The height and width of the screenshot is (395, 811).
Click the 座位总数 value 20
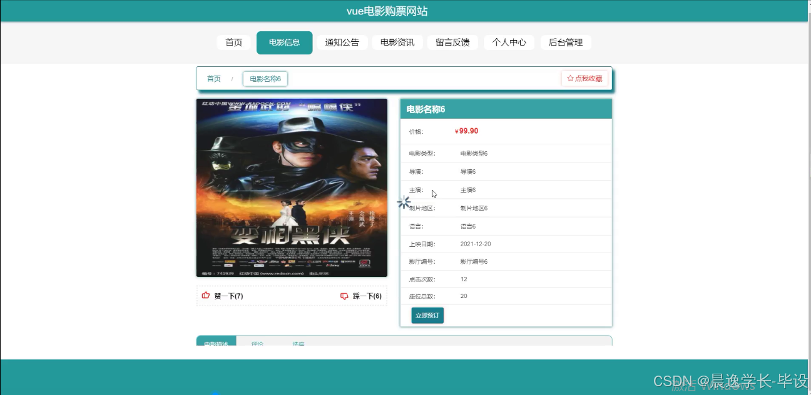pyautogui.click(x=464, y=296)
